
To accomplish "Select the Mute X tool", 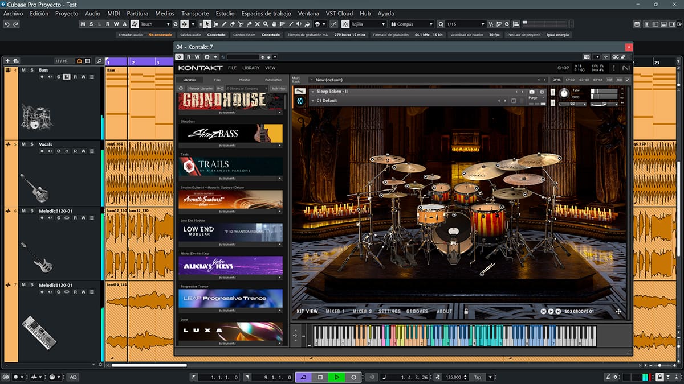I will coord(258,24).
